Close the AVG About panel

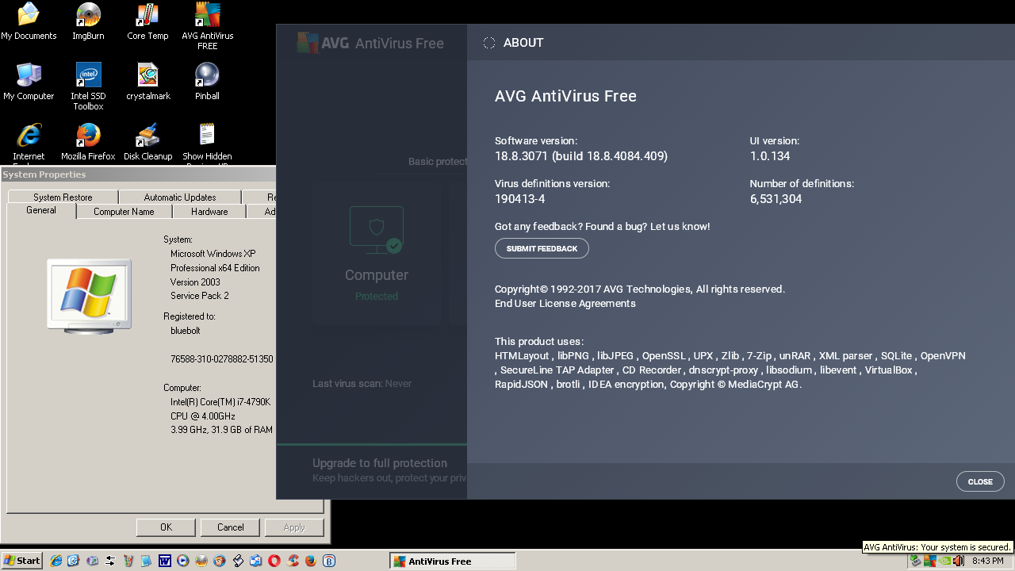(980, 481)
